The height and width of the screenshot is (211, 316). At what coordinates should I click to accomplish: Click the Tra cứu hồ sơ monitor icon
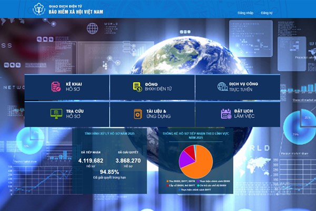click(55, 113)
